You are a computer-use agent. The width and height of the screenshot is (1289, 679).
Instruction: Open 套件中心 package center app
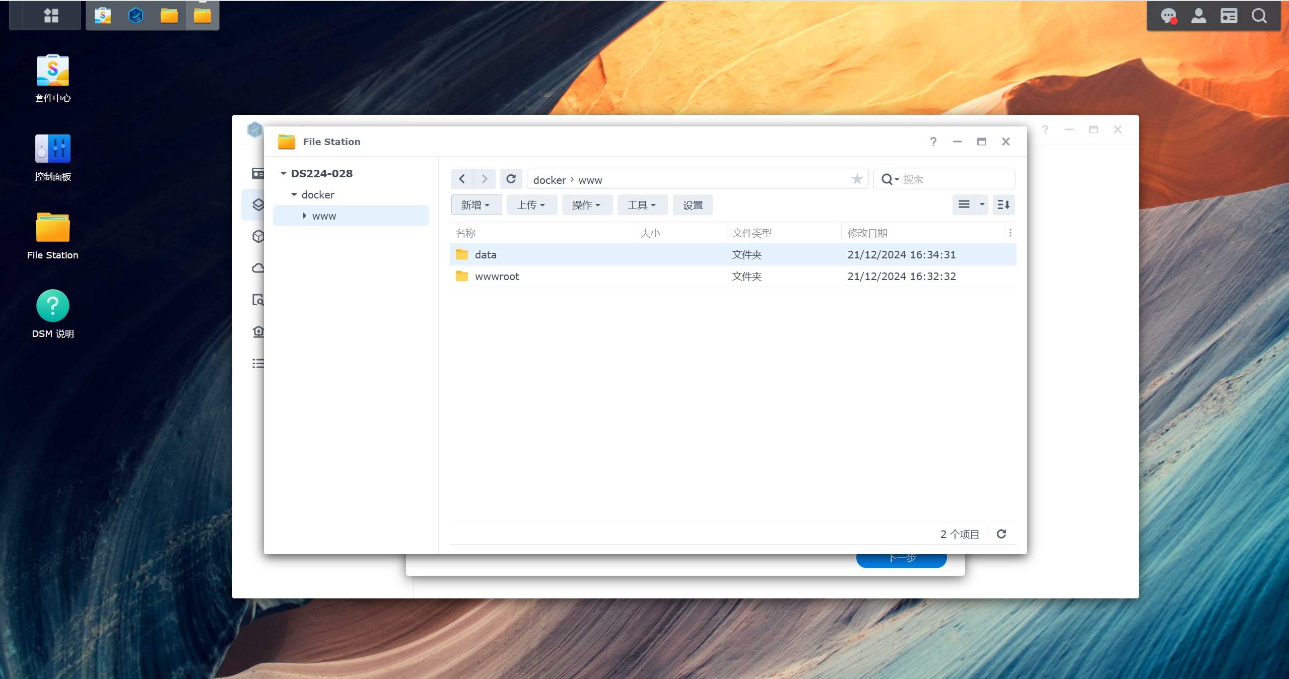point(52,72)
